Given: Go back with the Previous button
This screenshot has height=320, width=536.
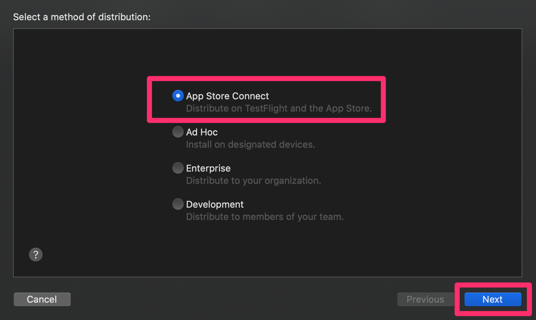Looking at the screenshot, I should pyautogui.click(x=425, y=299).
